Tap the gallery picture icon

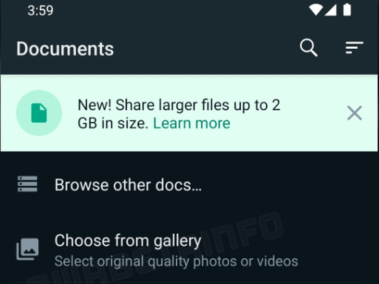pyautogui.click(x=27, y=249)
